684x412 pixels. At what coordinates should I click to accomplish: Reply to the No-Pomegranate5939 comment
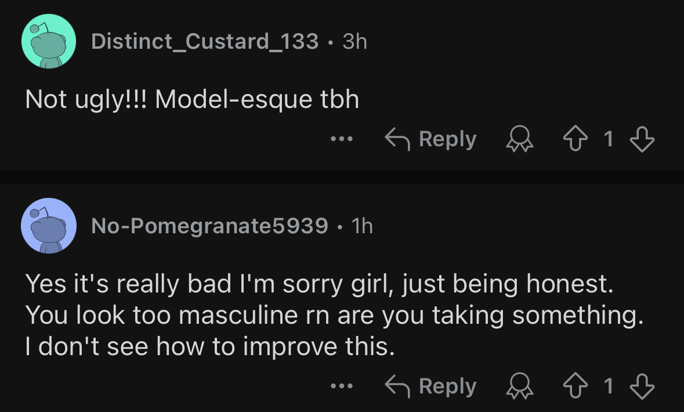[430, 386]
